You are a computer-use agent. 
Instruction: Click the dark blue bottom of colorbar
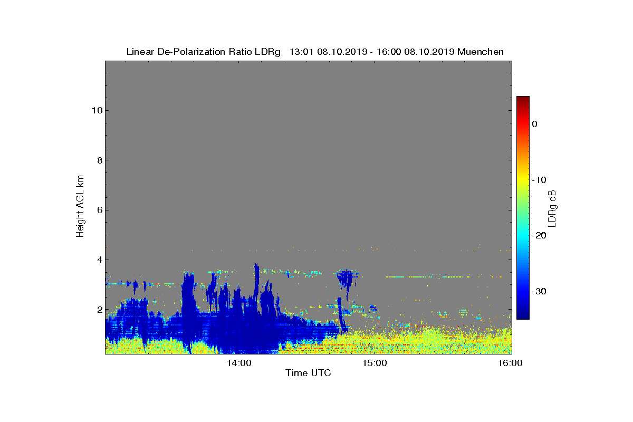(x=523, y=315)
